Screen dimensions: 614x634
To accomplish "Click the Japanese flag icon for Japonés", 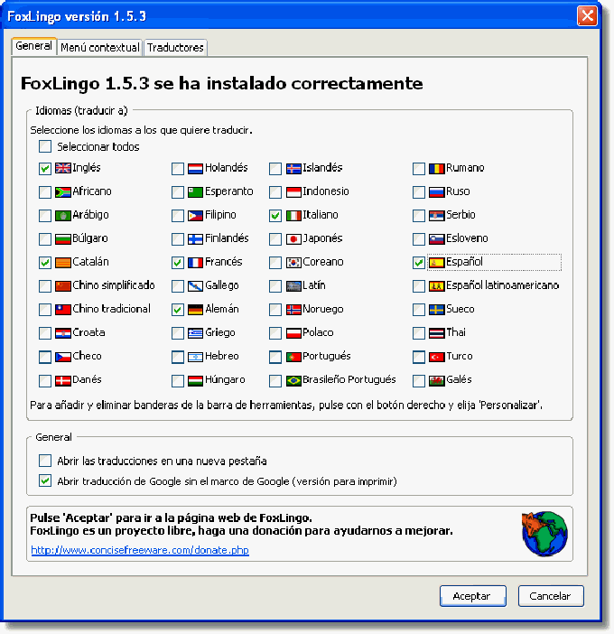I will click(x=293, y=239).
